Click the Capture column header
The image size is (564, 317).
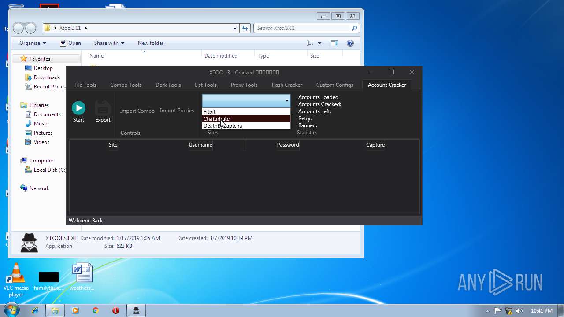tap(375, 145)
